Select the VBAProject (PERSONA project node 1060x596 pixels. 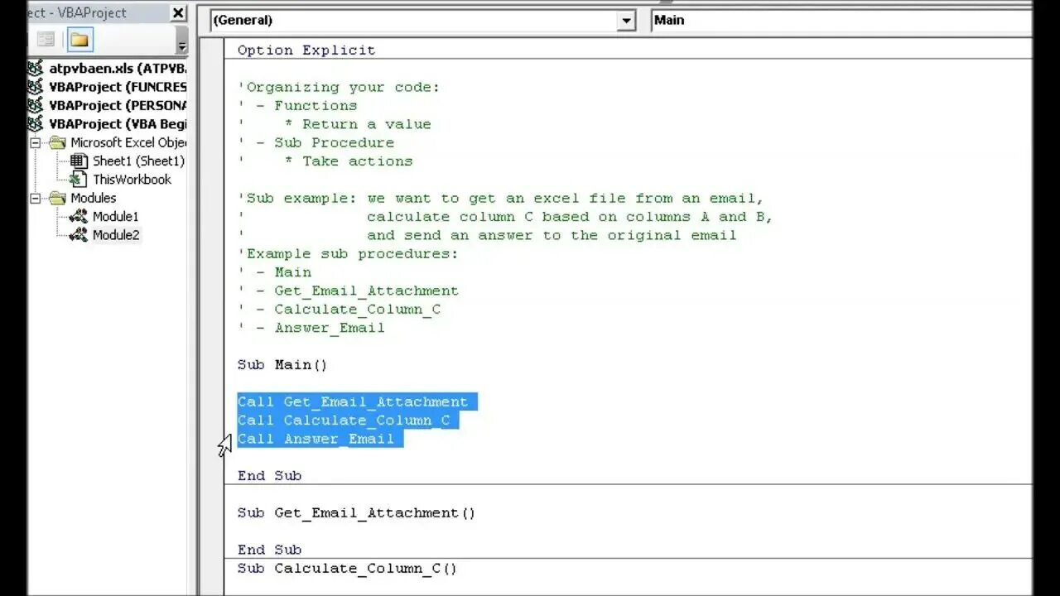pos(117,105)
